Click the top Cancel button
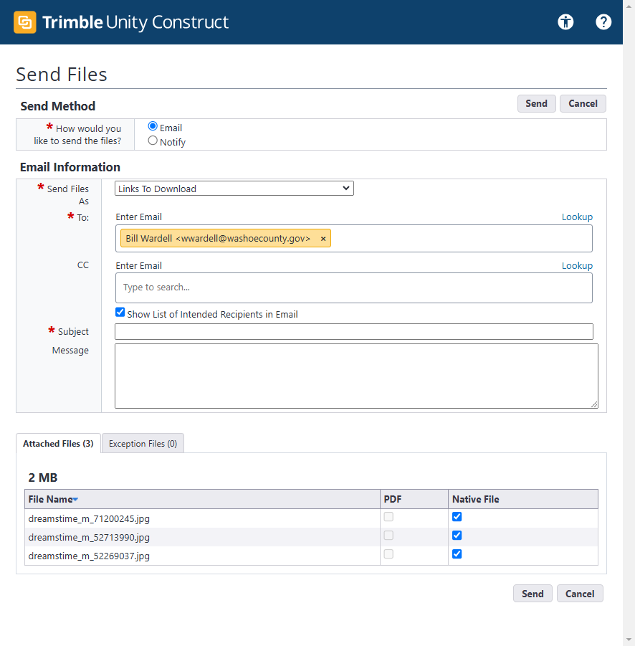This screenshot has width=635, height=646. click(x=583, y=103)
